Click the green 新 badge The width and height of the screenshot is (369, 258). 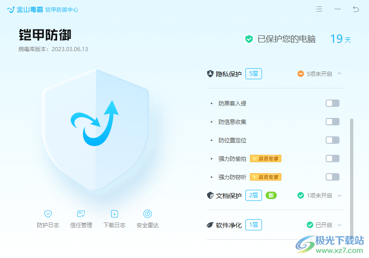[271, 195]
